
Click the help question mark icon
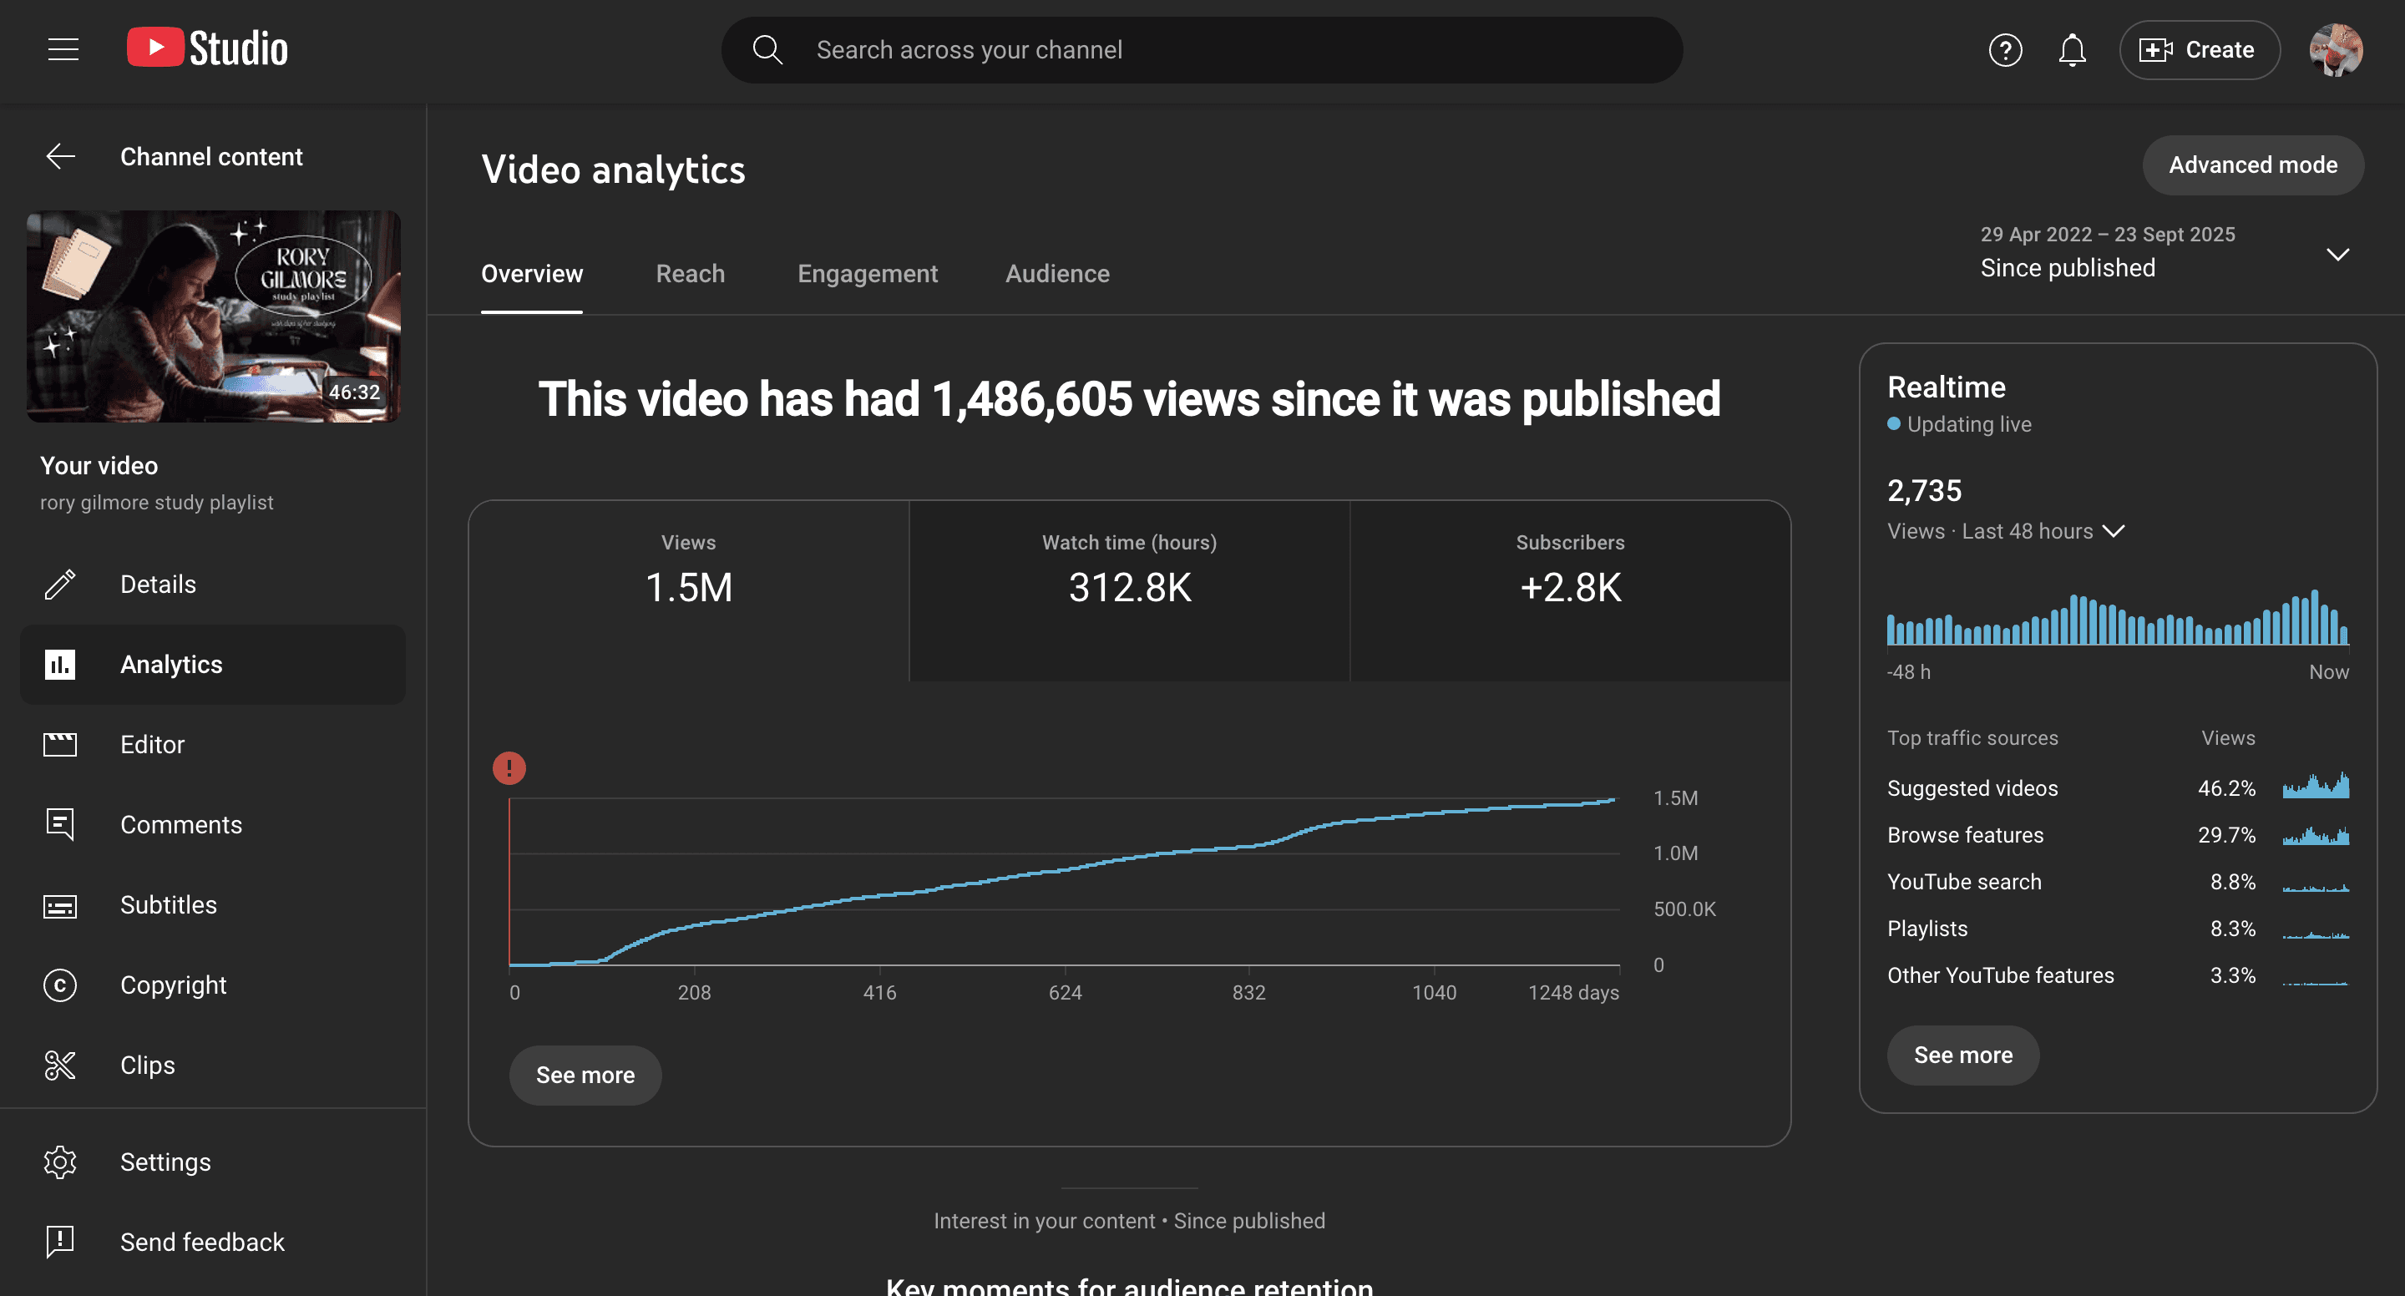click(2004, 49)
